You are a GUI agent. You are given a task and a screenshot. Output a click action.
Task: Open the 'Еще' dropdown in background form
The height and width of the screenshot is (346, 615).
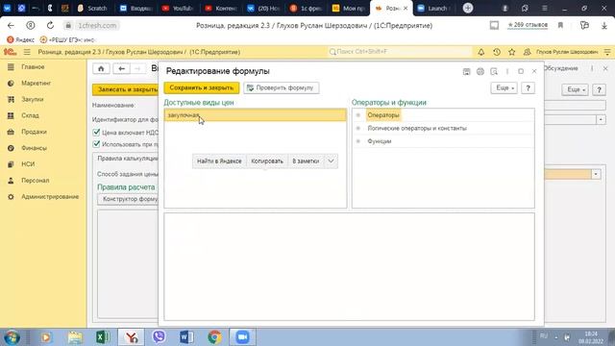[575, 89]
